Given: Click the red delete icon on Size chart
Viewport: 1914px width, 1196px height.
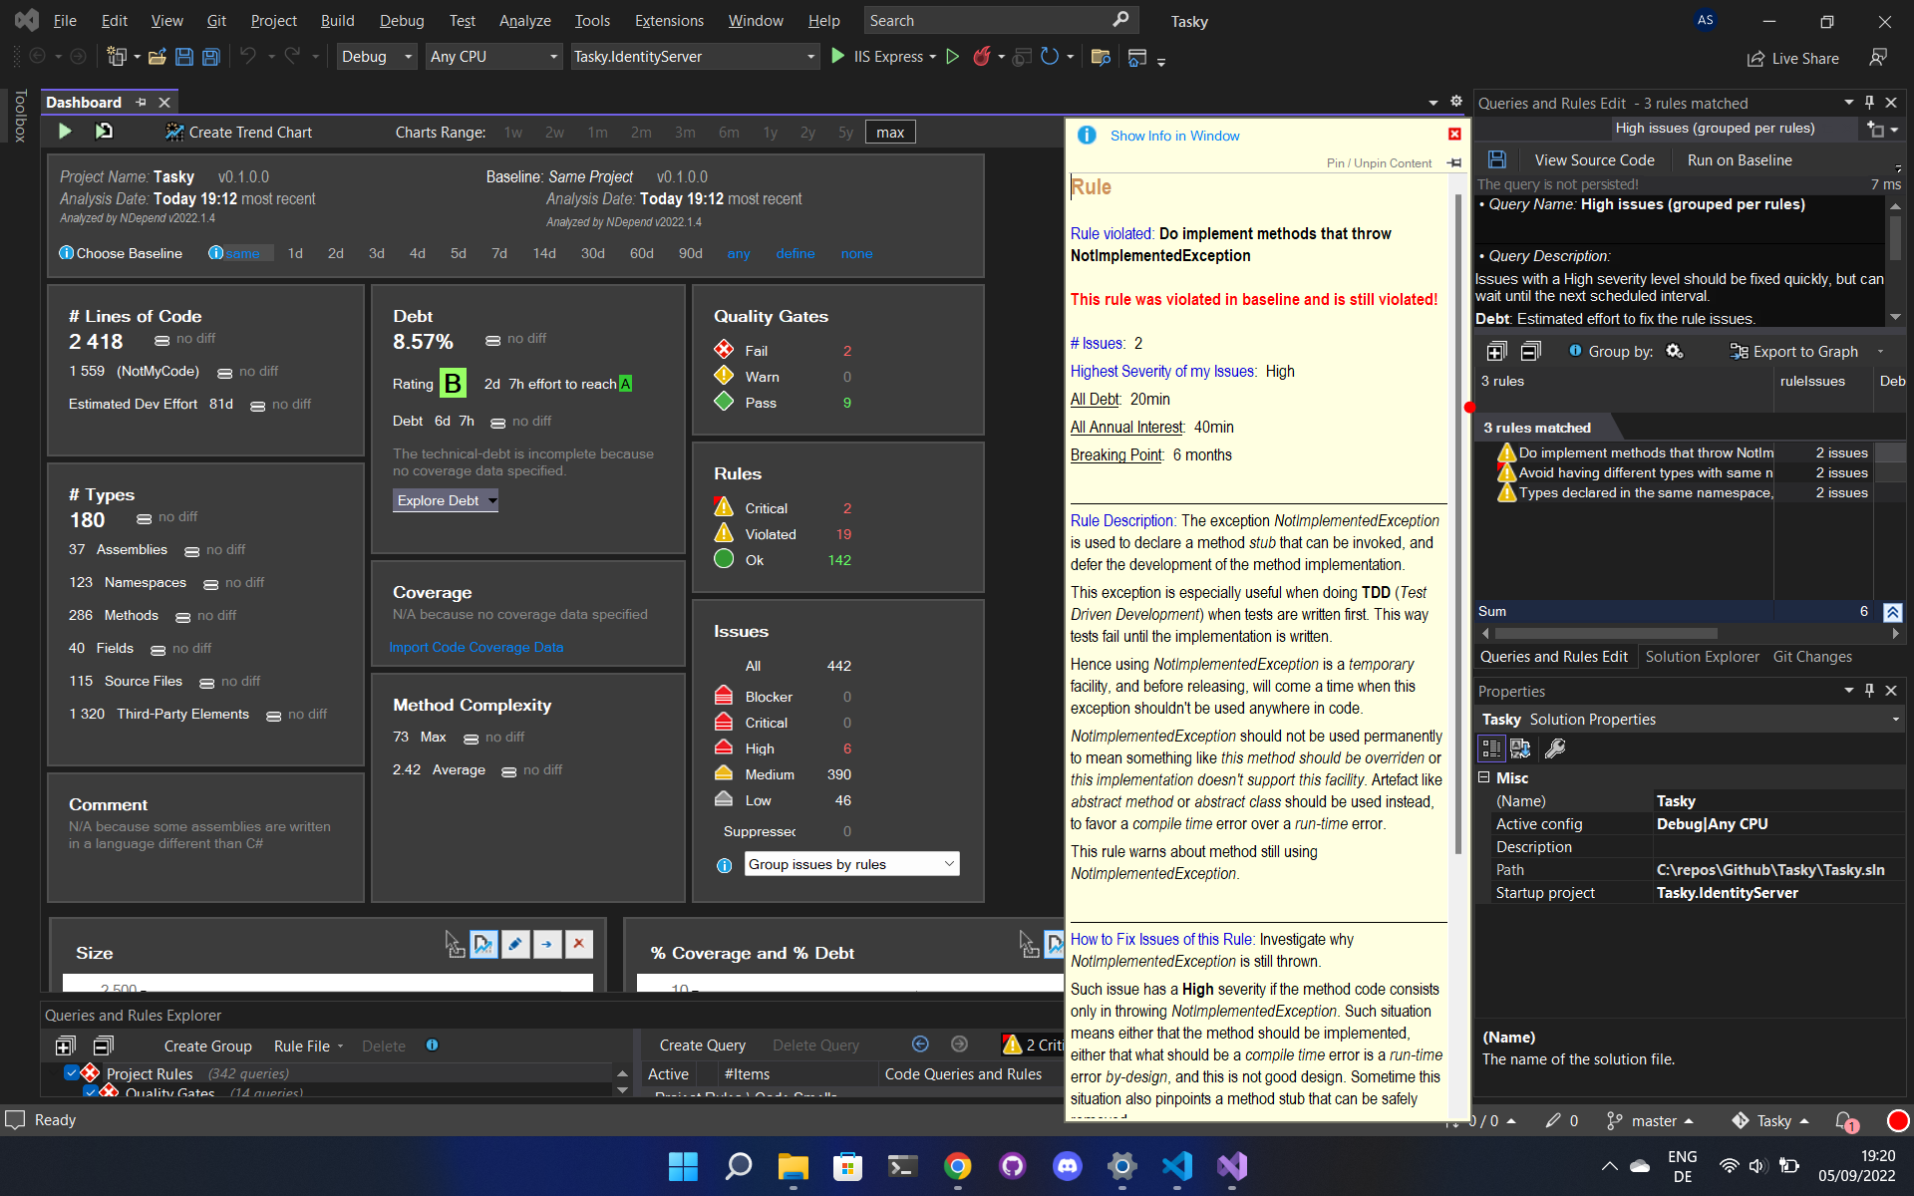Looking at the screenshot, I should pyautogui.click(x=579, y=944).
